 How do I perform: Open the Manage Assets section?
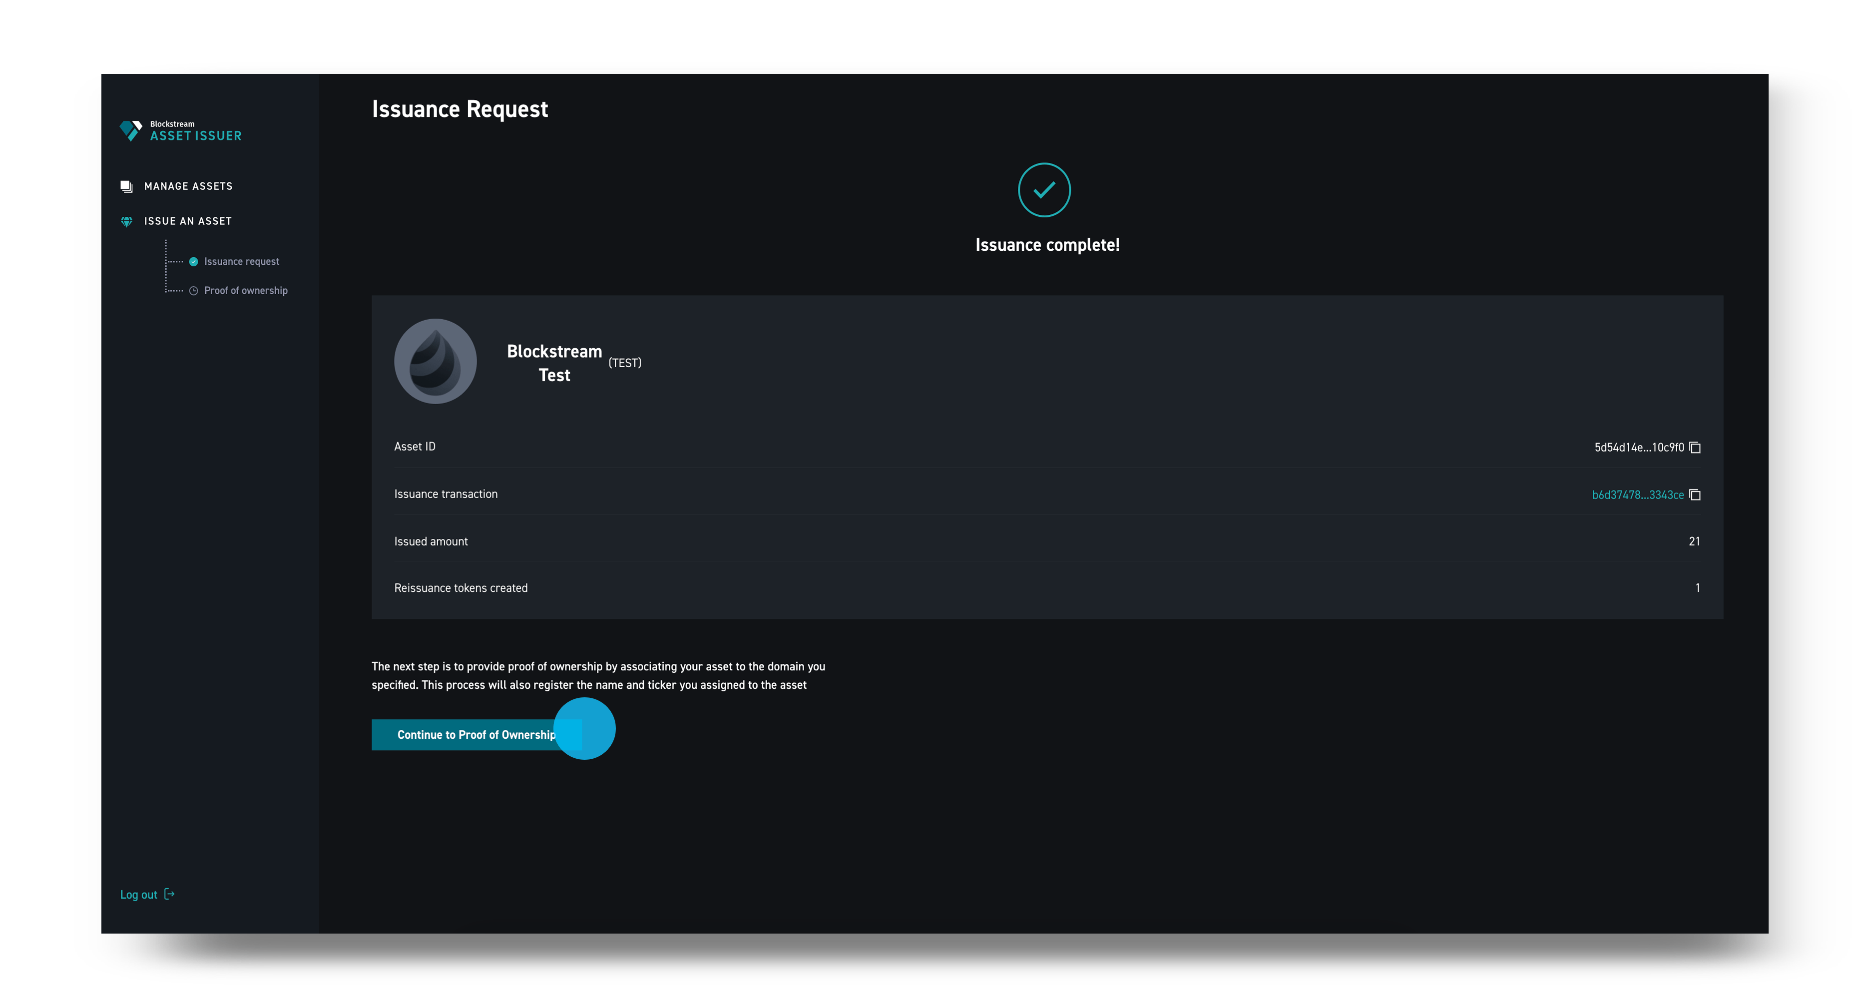188,186
